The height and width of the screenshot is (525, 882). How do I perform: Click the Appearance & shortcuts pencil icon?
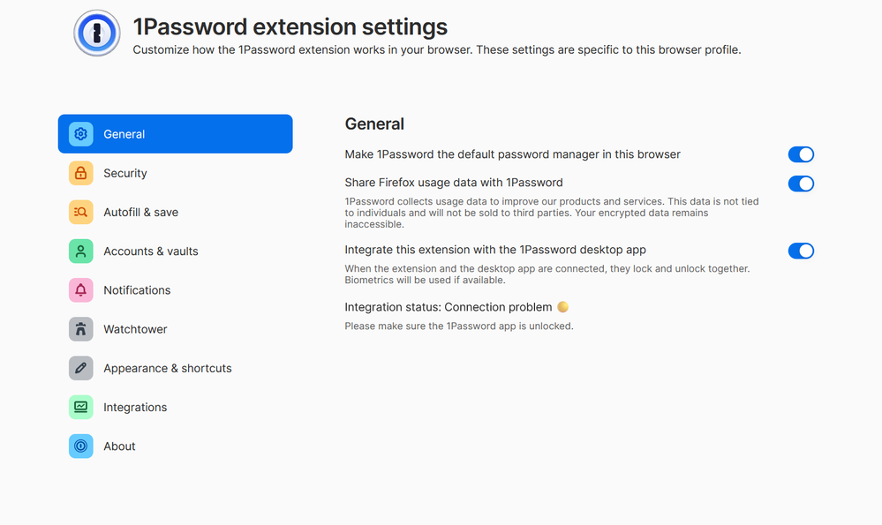click(80, 368)
